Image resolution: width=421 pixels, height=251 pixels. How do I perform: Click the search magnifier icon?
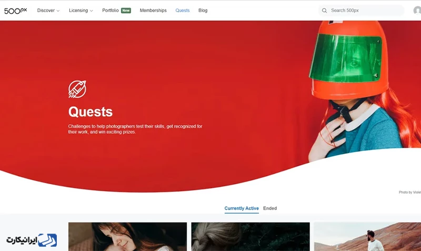pyautogui.click(x=324, y=11)
